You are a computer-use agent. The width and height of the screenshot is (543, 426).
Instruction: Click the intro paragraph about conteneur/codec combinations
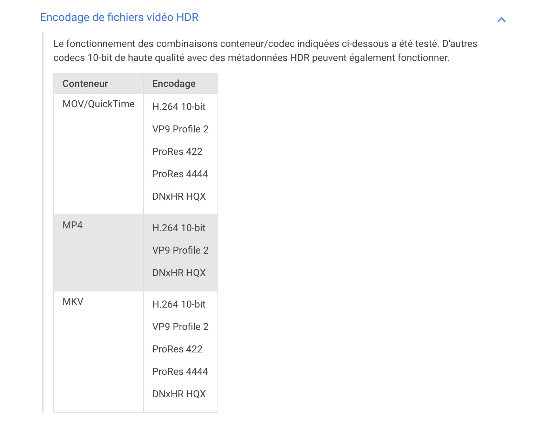pos(265,51)
